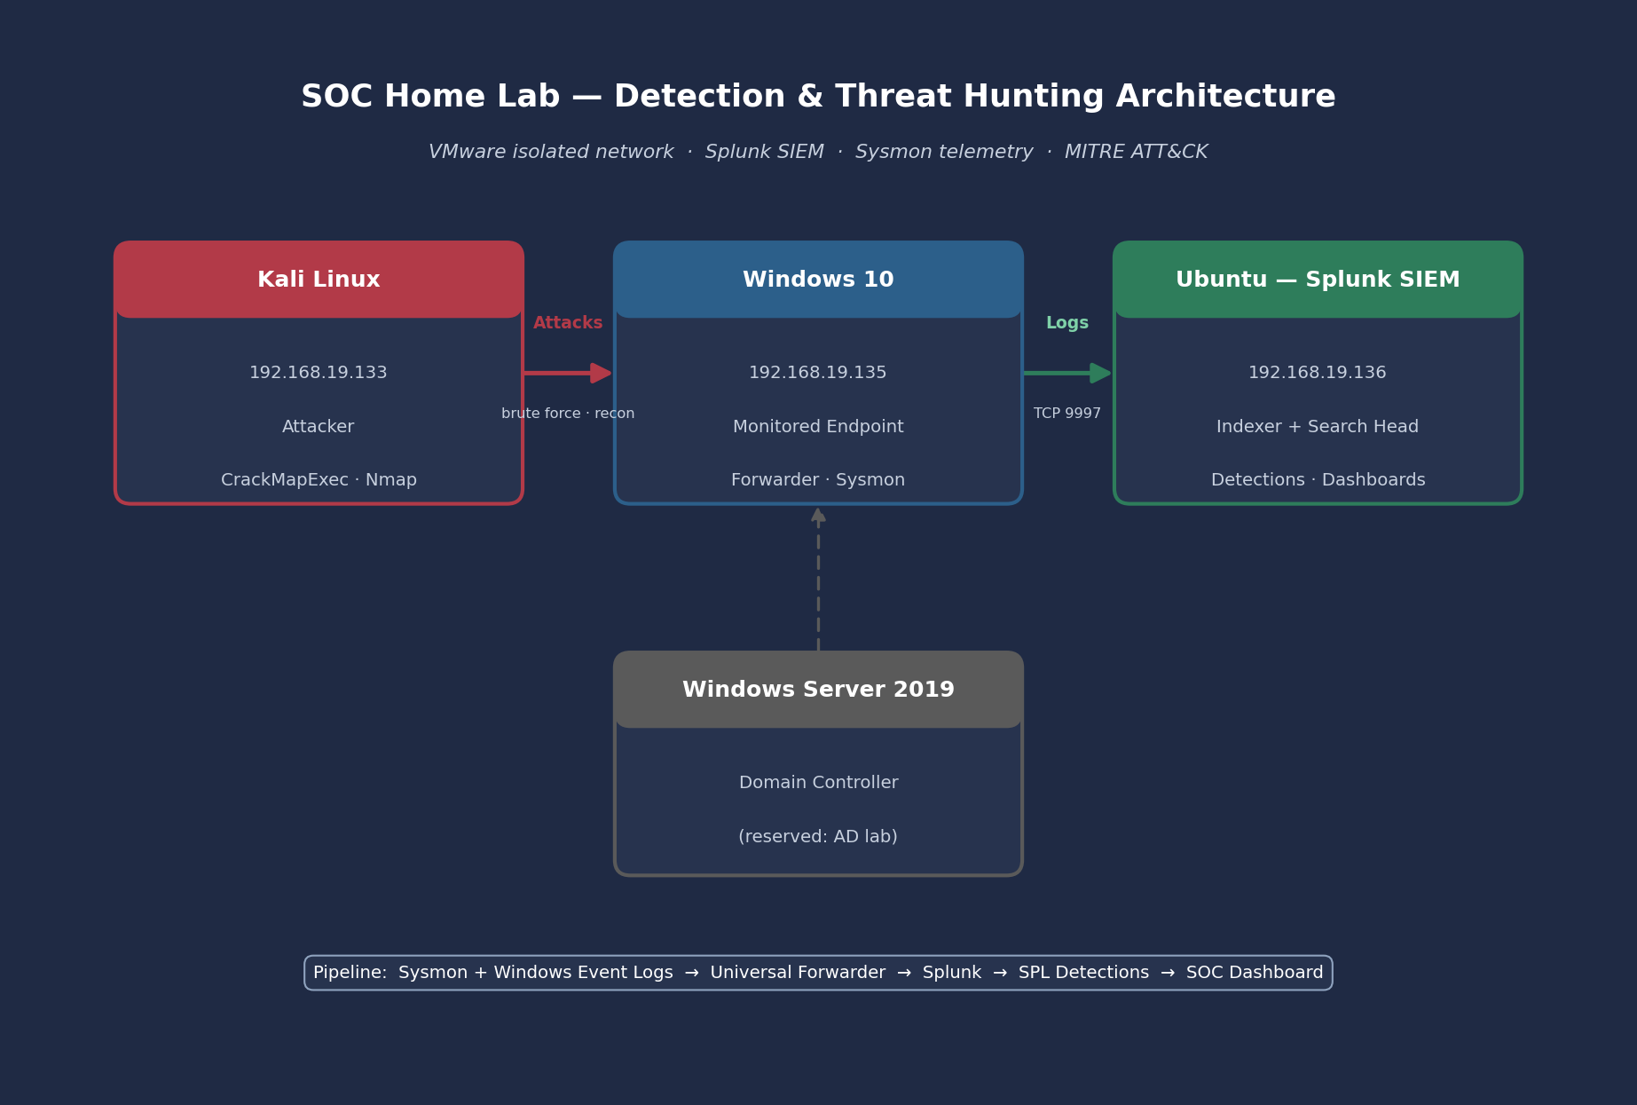Click "Sysmon + Windows Event Logs" in the pipeline
Image resolution: width=1637 pixels, height=1105 pixels.
536,973
